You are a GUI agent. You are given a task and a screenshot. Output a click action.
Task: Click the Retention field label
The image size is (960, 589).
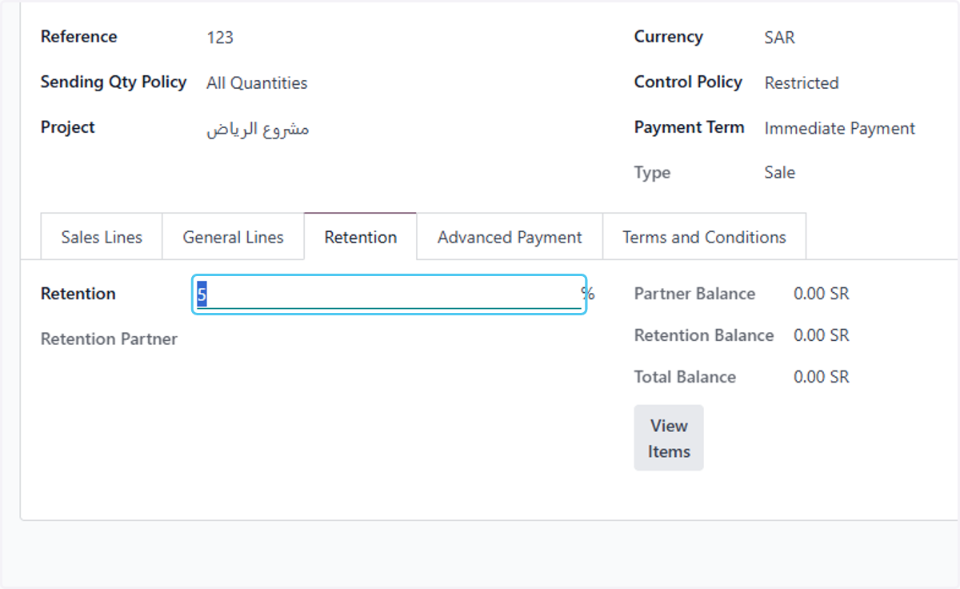pos(78,294)
